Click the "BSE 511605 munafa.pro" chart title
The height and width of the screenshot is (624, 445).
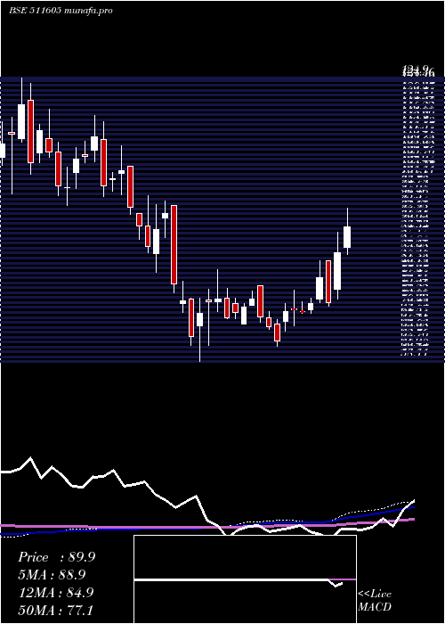point(61,11)
